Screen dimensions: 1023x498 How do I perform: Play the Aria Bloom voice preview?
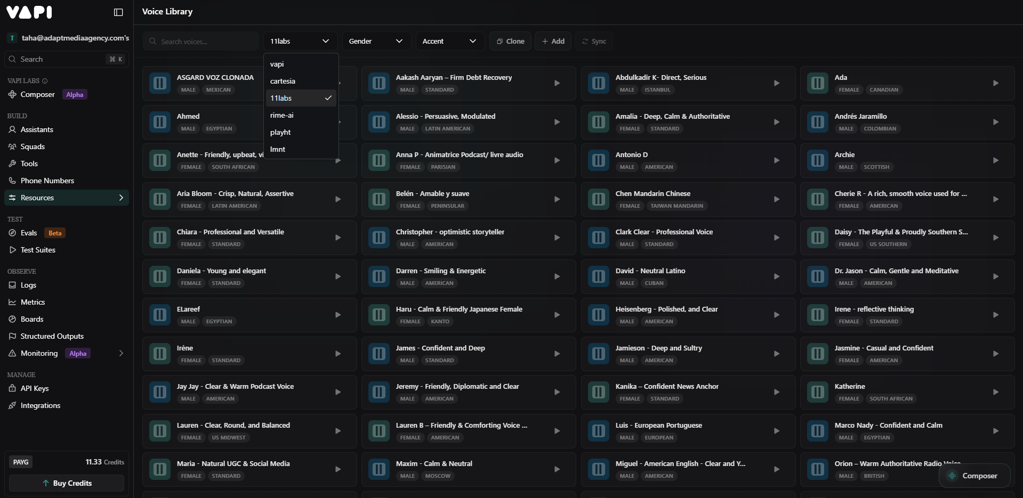[338, 199]
